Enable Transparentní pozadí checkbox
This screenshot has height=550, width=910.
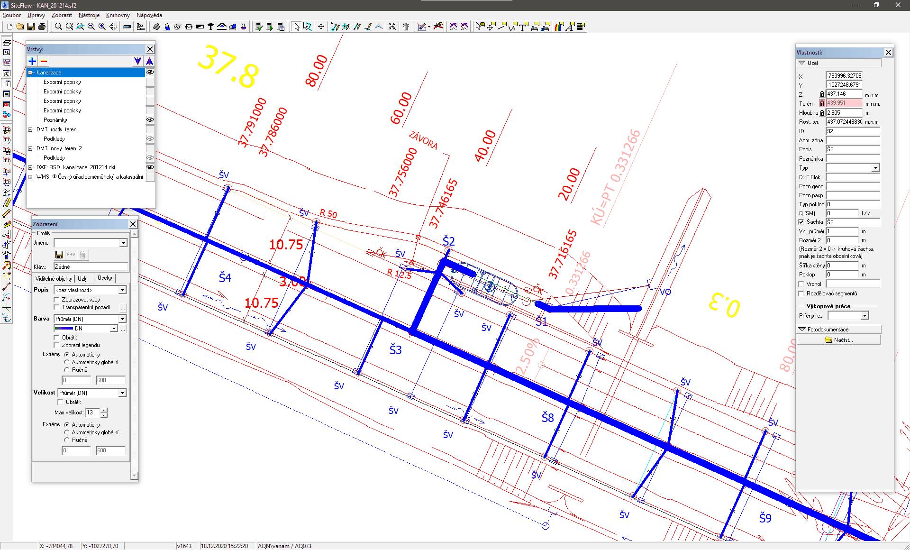point(57,307)
